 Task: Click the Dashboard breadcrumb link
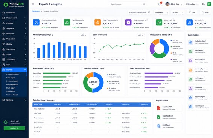[x=36, y=11]
